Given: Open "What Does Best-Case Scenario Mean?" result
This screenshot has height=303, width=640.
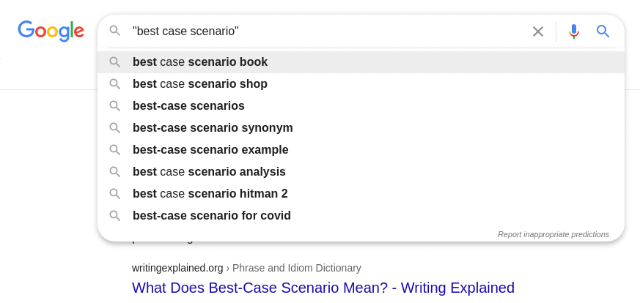Looking at the screenshot, I should coord(323,288).
